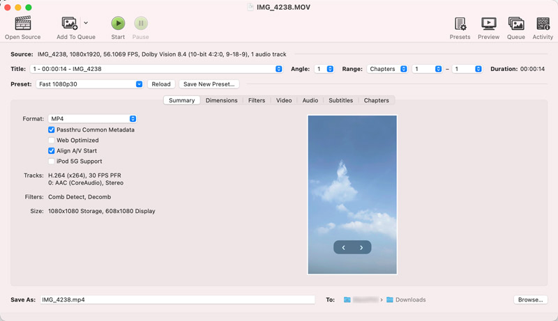Open the Preset dropdown Fast 1080p30
558x321 pixels.
[90, 84]
